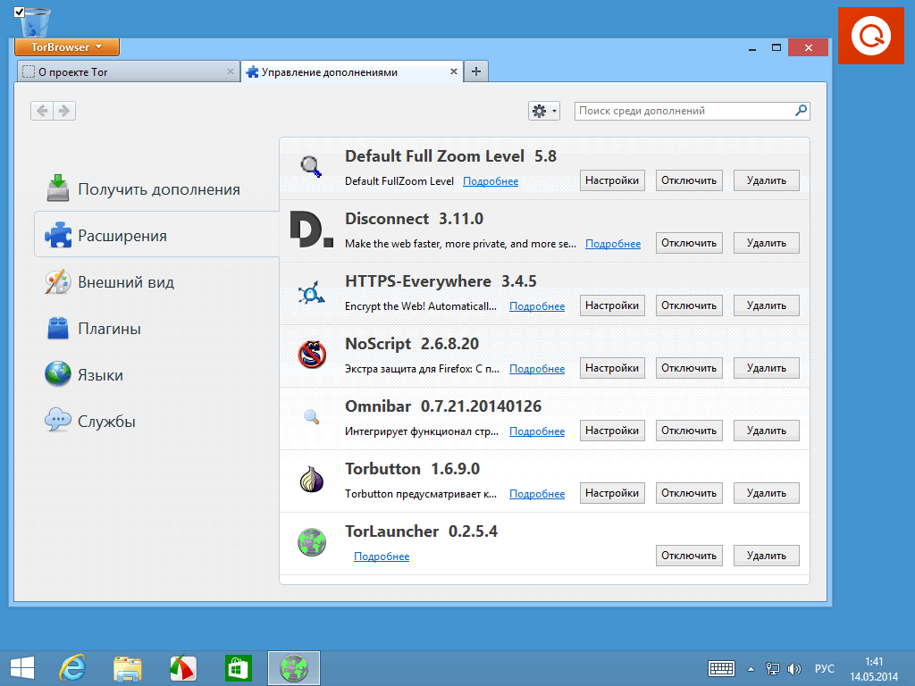Screen dimensions: 915x686
Task: Open Подробнее link for NoScript
Action: (x=536, y=368)
